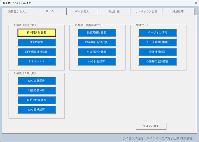Click the asterisk placeholder button
The width and height of the screenshot is (199, 142).
[37, 62]
